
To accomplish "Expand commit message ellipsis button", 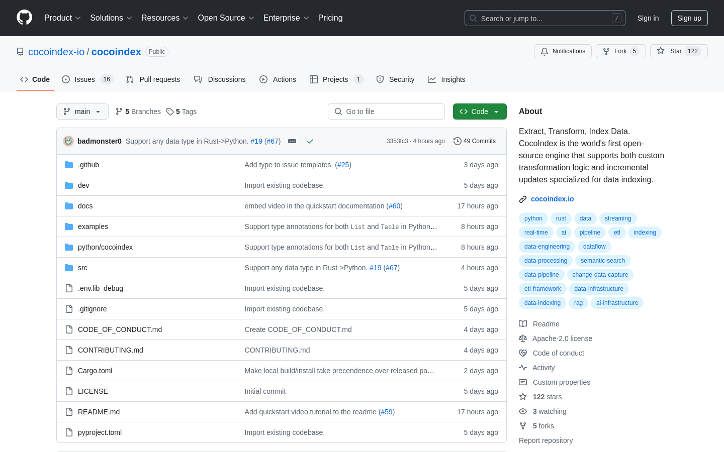I will pos(292,141).
